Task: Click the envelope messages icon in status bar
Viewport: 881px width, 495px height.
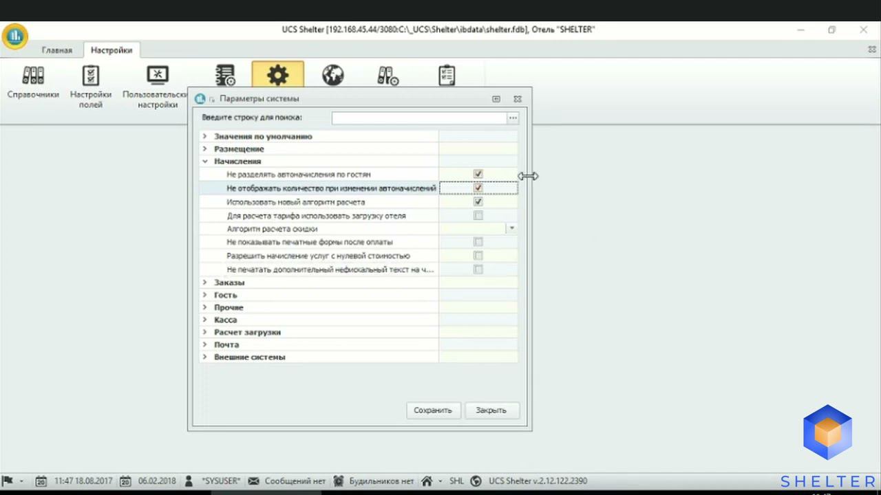Action: point(253,481)
